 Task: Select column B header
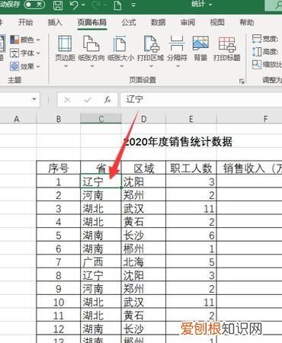(x=59, y=119)
